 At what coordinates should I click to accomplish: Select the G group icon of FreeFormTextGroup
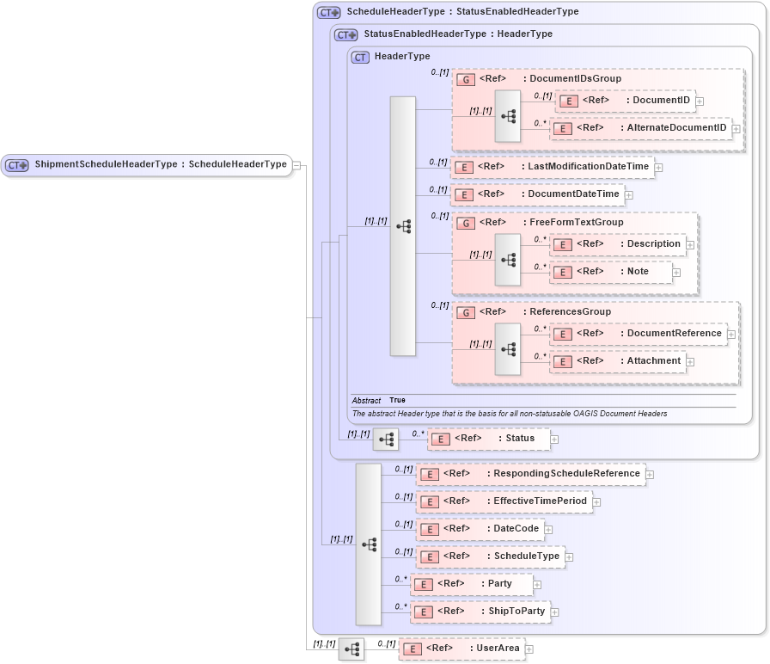(x=466, y=222)
